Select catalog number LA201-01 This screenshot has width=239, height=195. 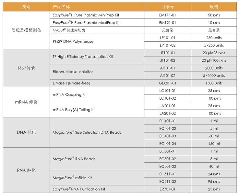[x=168, y=106]
